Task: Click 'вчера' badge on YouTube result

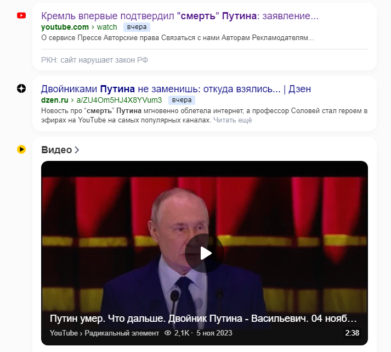Action: 137,27
